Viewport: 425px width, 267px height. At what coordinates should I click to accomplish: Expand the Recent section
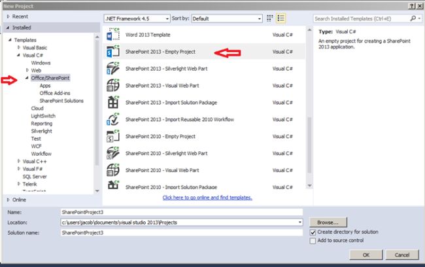(8, 16)
